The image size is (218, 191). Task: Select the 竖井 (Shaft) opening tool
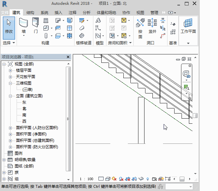tap(152, 26)
